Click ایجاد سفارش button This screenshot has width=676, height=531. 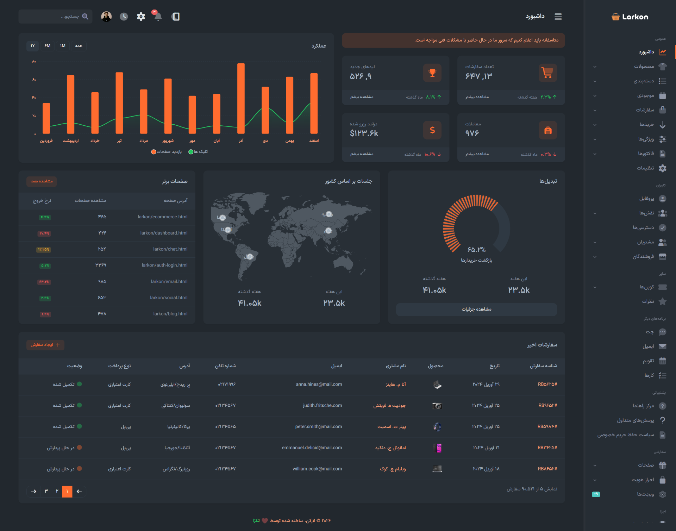click(x=45, y=345)
